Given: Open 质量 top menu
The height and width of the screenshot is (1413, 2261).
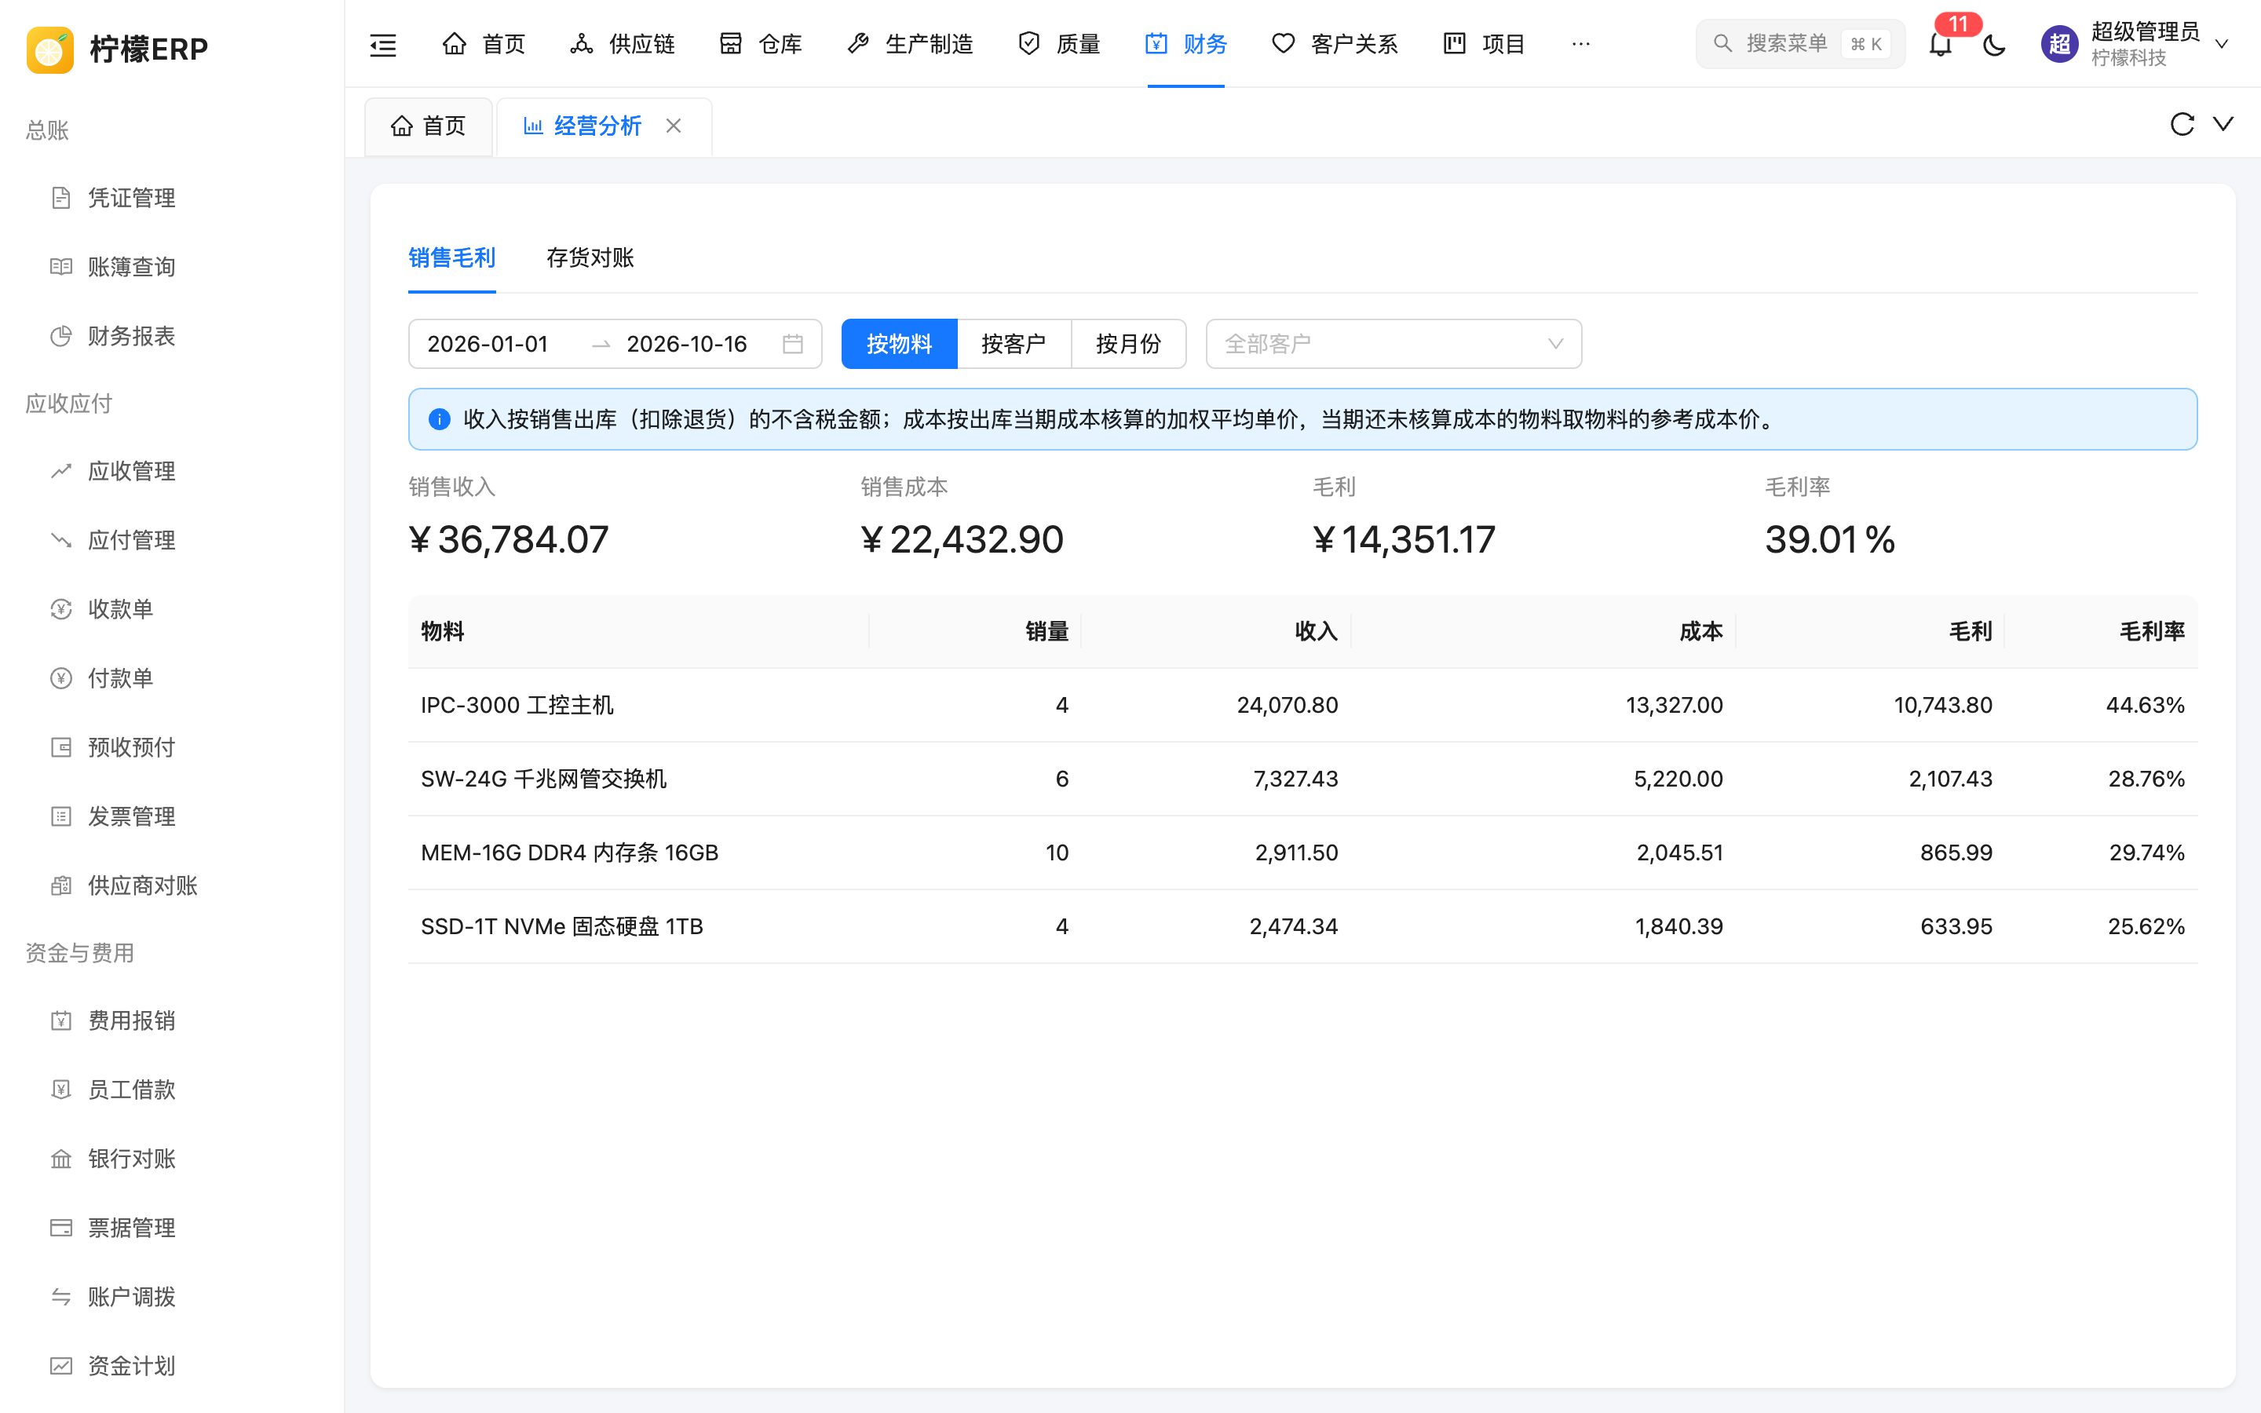Looking at the screenshot, I should click(1058, 44).
